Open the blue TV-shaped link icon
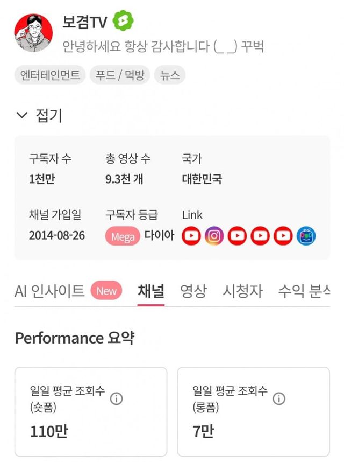The height and width of the screenshot is (462, 344). tap(306, 236)
